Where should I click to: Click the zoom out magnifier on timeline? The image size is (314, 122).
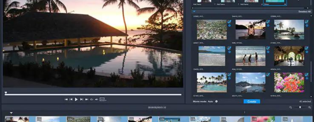coord(291,107)
